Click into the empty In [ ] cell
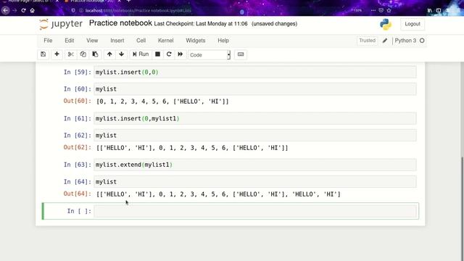 coord(255,211)
